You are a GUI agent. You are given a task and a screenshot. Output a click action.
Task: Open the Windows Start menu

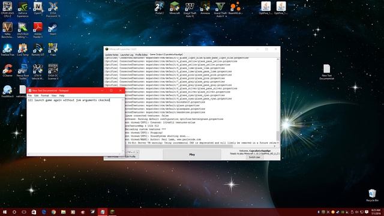click(x=5, y=212)
